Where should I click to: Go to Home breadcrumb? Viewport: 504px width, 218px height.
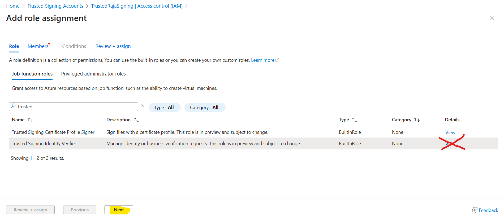click(x=13, y=6)
